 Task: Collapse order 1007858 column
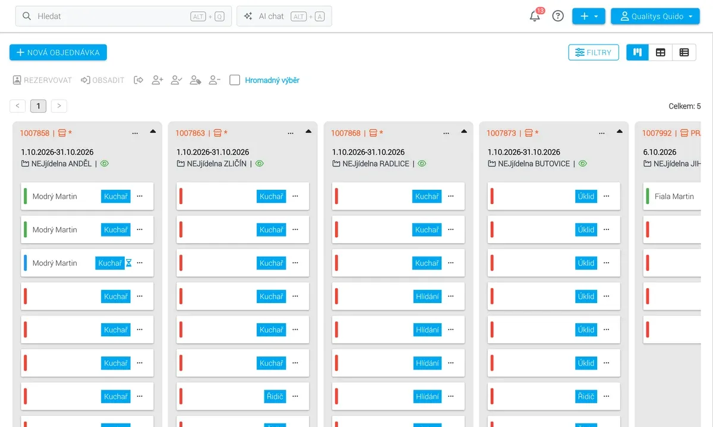(x=153, y=132)
